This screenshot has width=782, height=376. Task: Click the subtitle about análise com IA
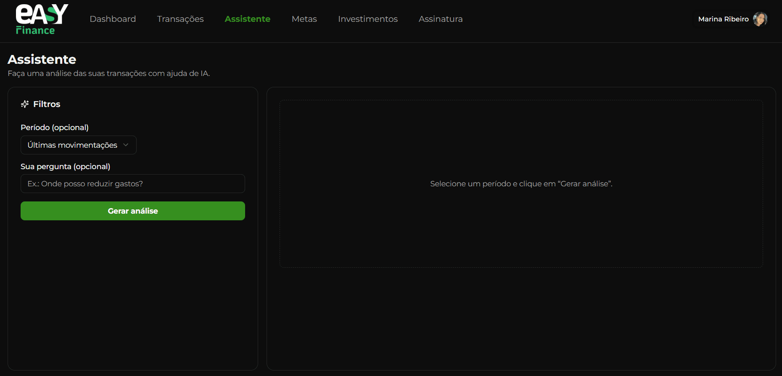tap(108, 73)
